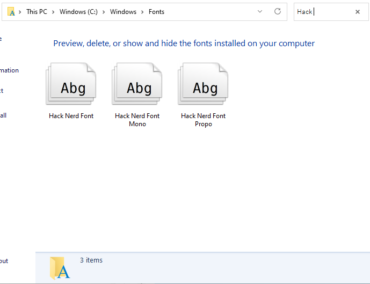Select the Hack Nerd Font Propo label
The height and width of the screenshot is (284, 370).
[x=203, y=120]
